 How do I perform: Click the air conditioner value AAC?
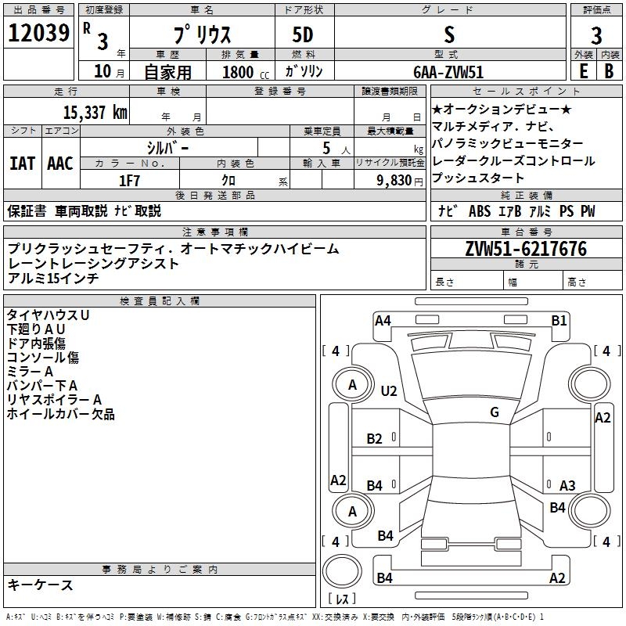pos(60,163)
